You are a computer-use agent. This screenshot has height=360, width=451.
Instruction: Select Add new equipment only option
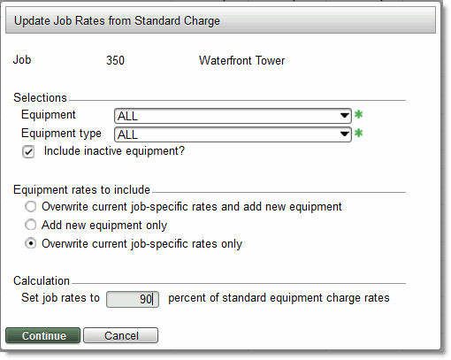coord(31,225)
